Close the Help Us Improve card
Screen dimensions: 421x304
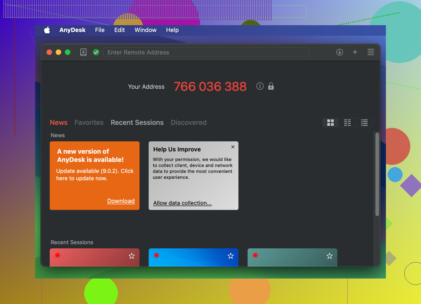pos(233,147)
